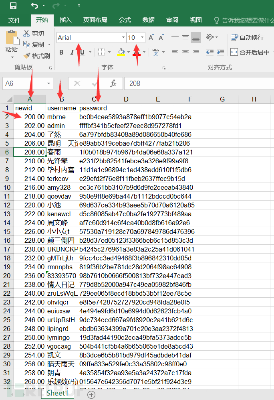Click the password header cell

coord(94,108)
